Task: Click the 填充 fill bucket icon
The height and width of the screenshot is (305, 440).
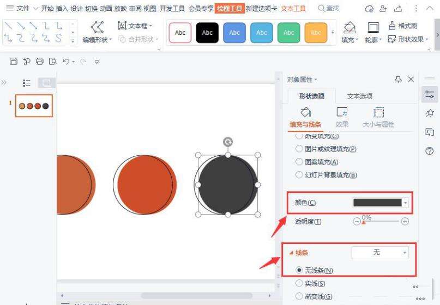Action: point(349,28)
